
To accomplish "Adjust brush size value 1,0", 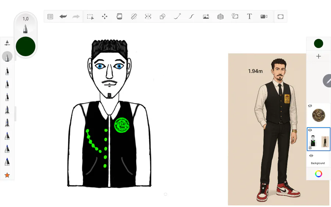I will 25,19.
